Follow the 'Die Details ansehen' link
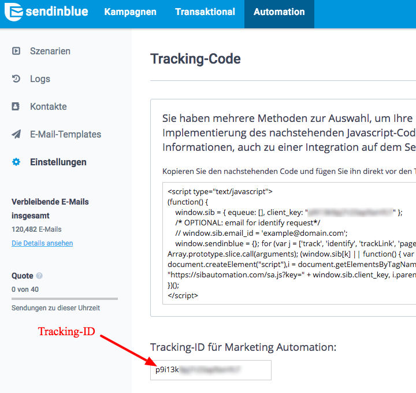416x393 pixels. pyautogui.click(x=42, y=243)
